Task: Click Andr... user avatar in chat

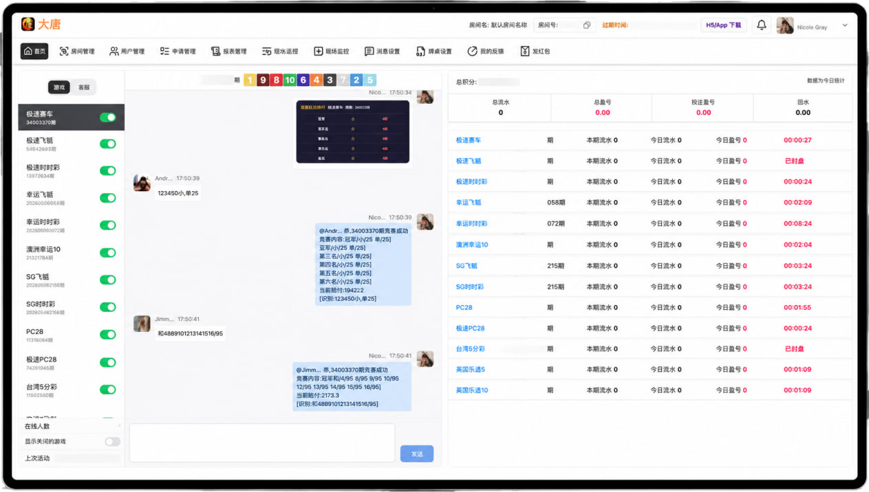Action: click(x=142, y=183)
